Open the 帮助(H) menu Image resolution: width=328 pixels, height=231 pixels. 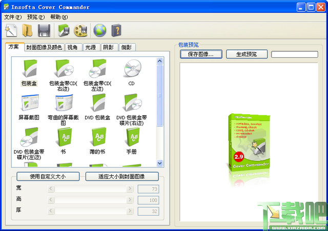[59, 17]
